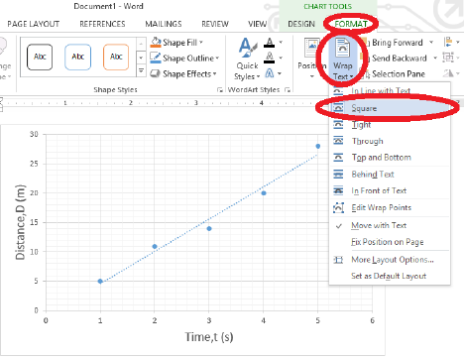Click the Text Effects glowing A icon
The width and height of the screenshot is (464, 359).
(x=270, y=73)
